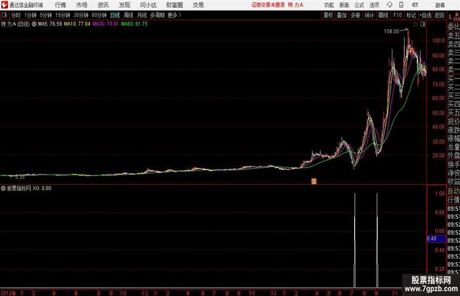Image resolution: width=460 pixels, height=296 pixels.
Task: Switch to the 5分钟 period tab
Action: click(46, 15)
